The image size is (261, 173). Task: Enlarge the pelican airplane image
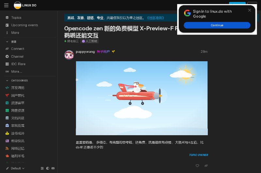[142, 98]
